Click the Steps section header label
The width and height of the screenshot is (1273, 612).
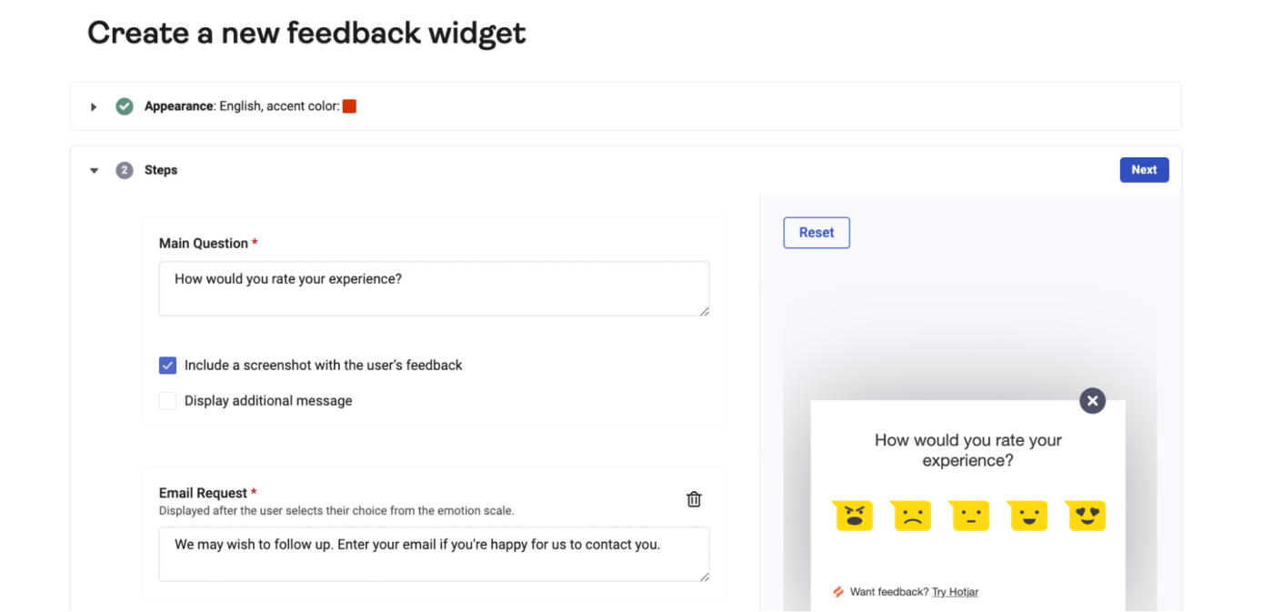pyautogui.click(x=161, y=169)
